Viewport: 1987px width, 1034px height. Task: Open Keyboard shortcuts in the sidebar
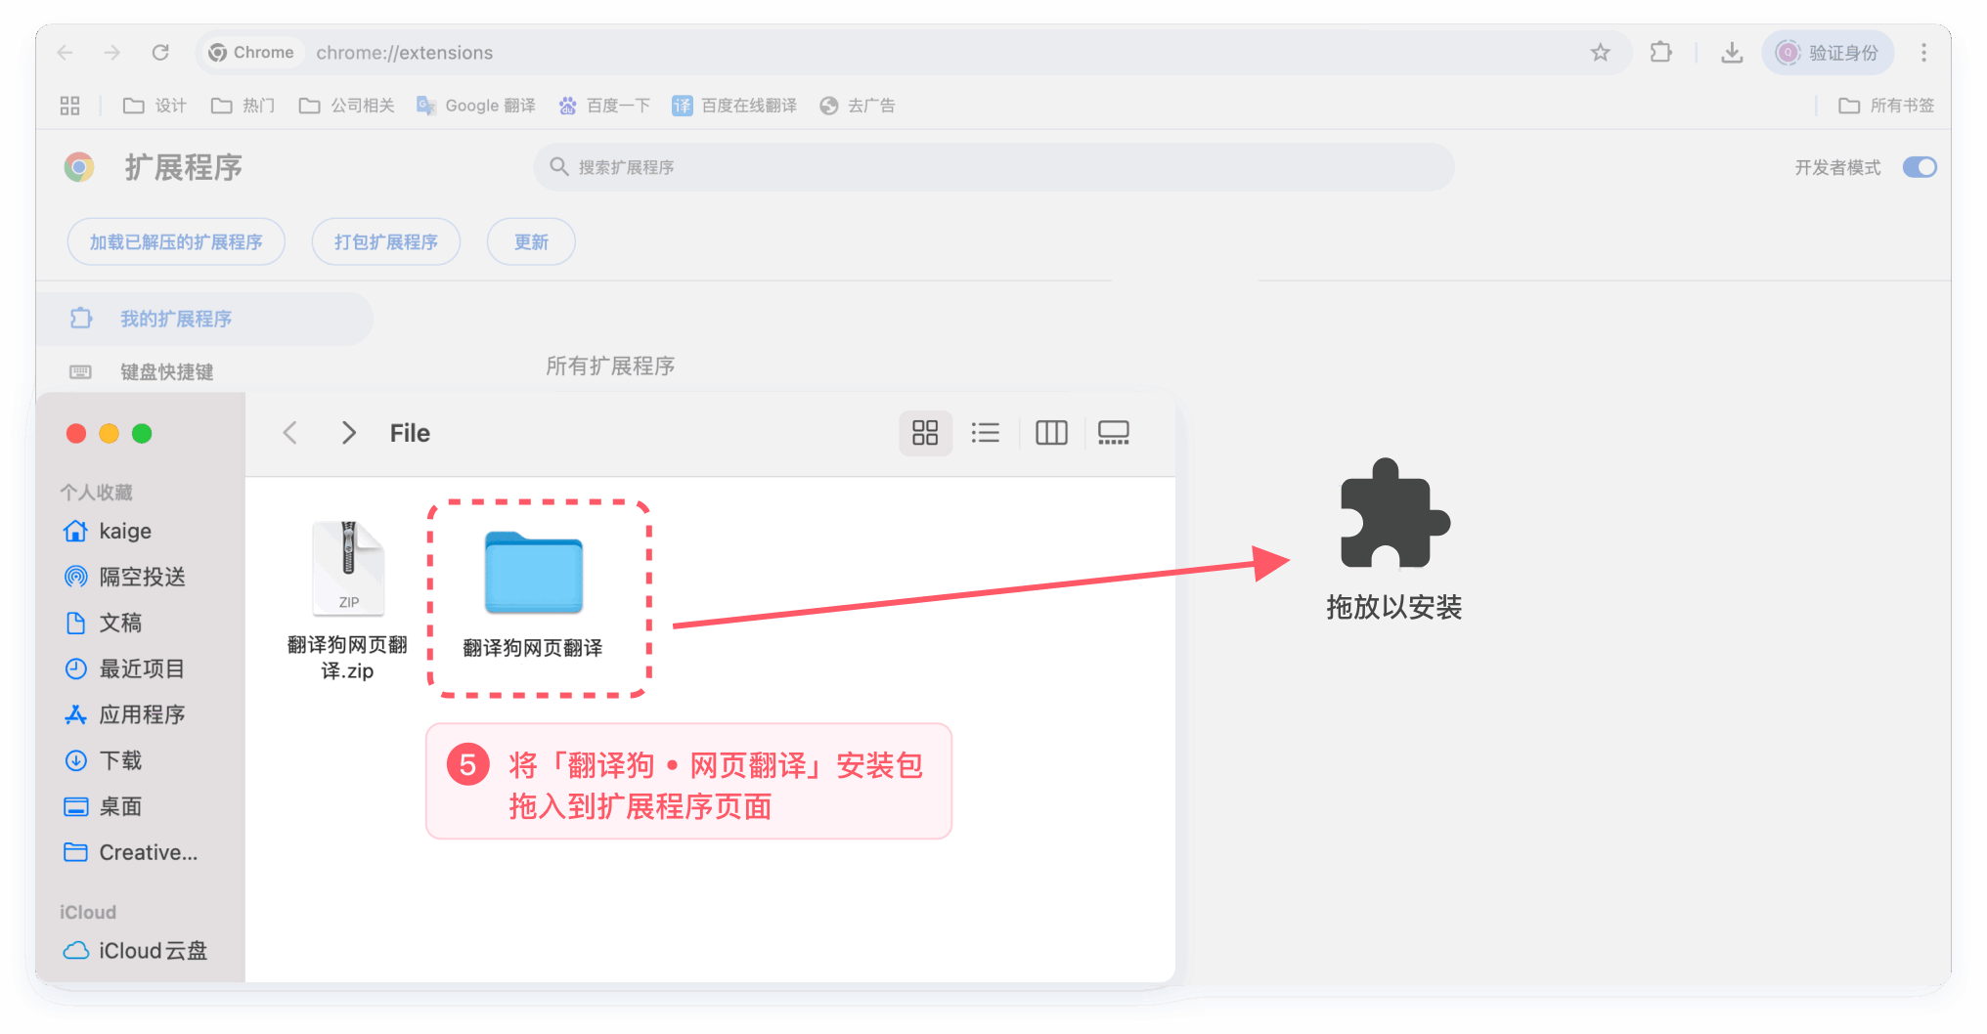(x=166, y=372)
